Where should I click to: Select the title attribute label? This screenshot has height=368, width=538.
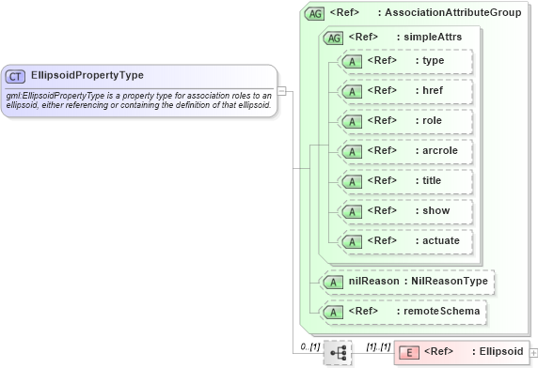tap(432, 180)
